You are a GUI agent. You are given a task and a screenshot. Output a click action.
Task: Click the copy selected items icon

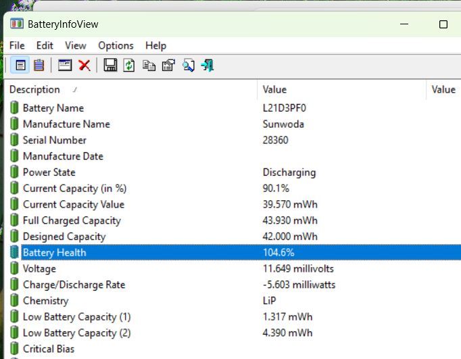click(149, 66)
